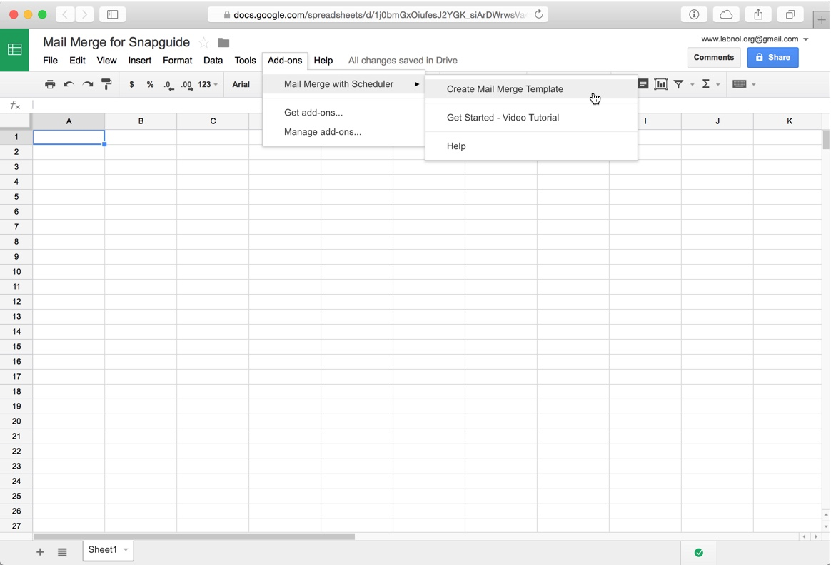
Task: Toggle the Safari sidebar button
Action: [112, 14]
